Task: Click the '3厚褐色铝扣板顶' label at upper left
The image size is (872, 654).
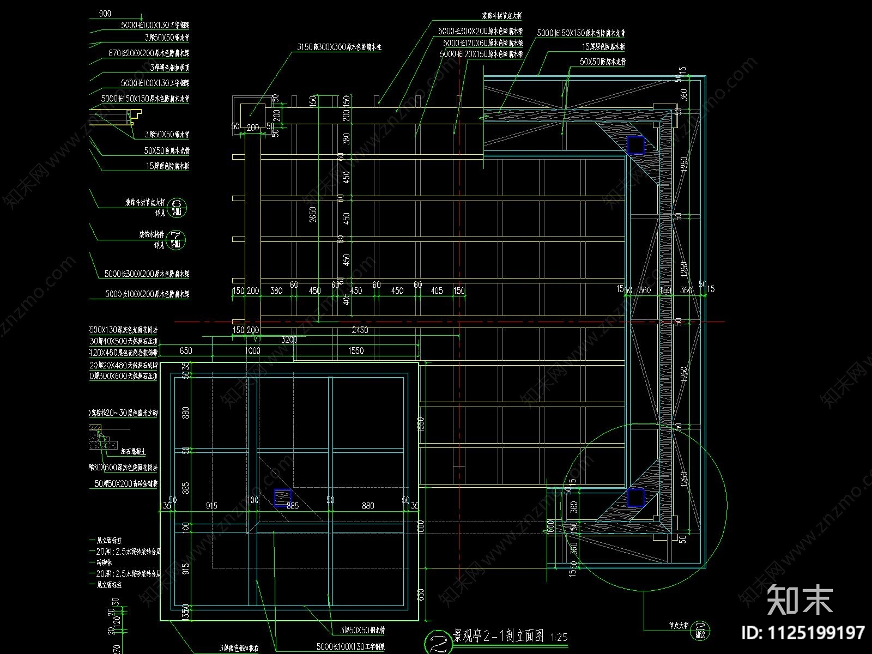Action: pos(169,68)
